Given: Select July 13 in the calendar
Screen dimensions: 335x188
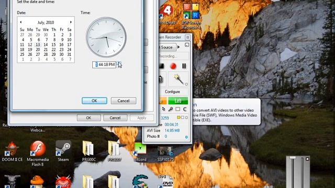Looking at the screenshot, I should pos(38,44).
